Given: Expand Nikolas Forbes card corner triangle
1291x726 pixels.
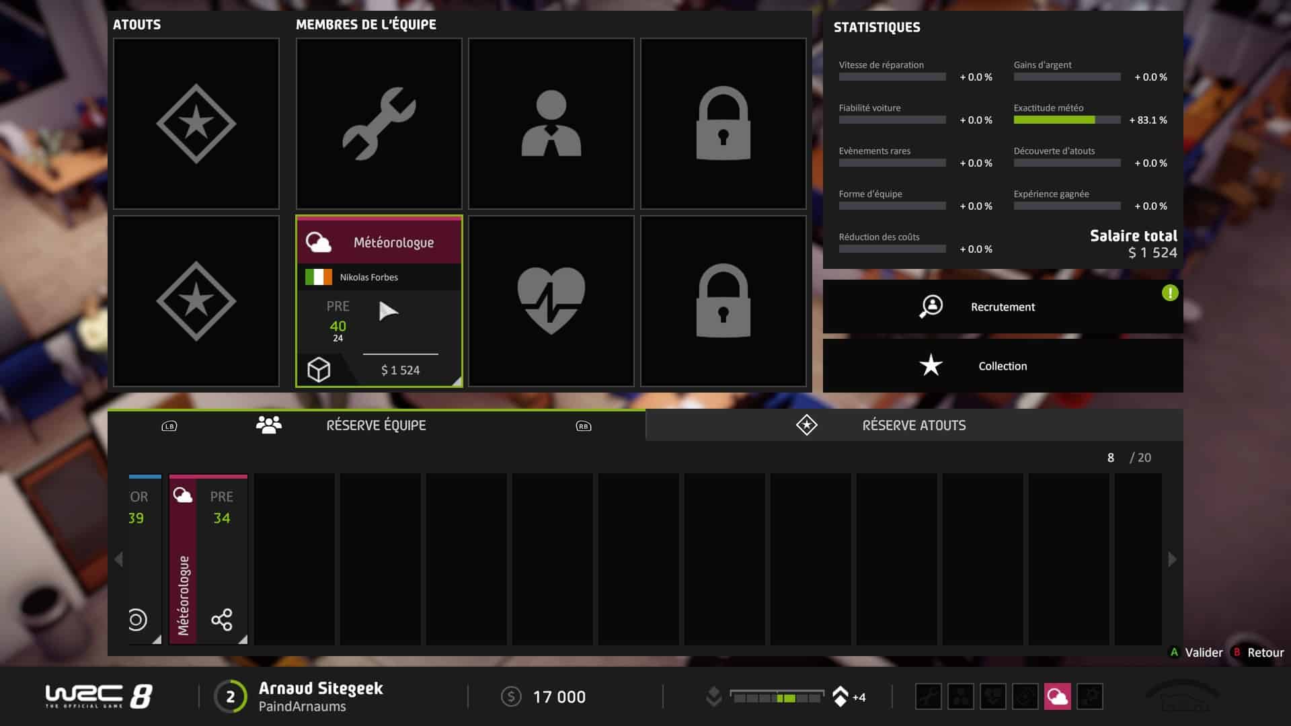Looking at the screenshot, I should (457, 382).
